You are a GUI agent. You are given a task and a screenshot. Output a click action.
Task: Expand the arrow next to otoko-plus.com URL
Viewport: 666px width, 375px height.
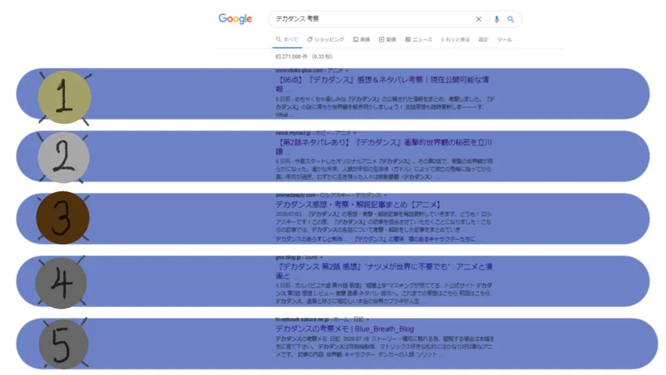pyautogui.click(x=347, y=70)
